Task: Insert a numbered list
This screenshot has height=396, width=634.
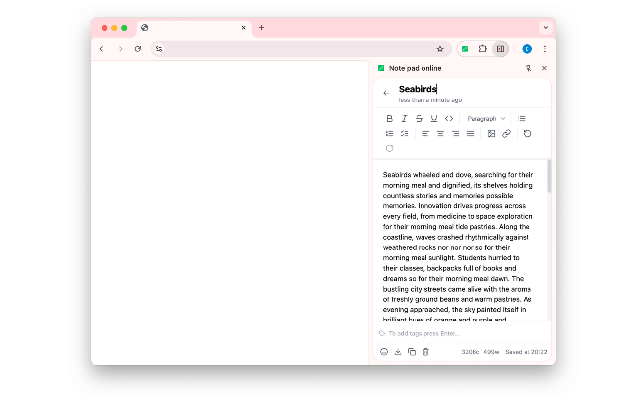Action: [x=389, y=134]
